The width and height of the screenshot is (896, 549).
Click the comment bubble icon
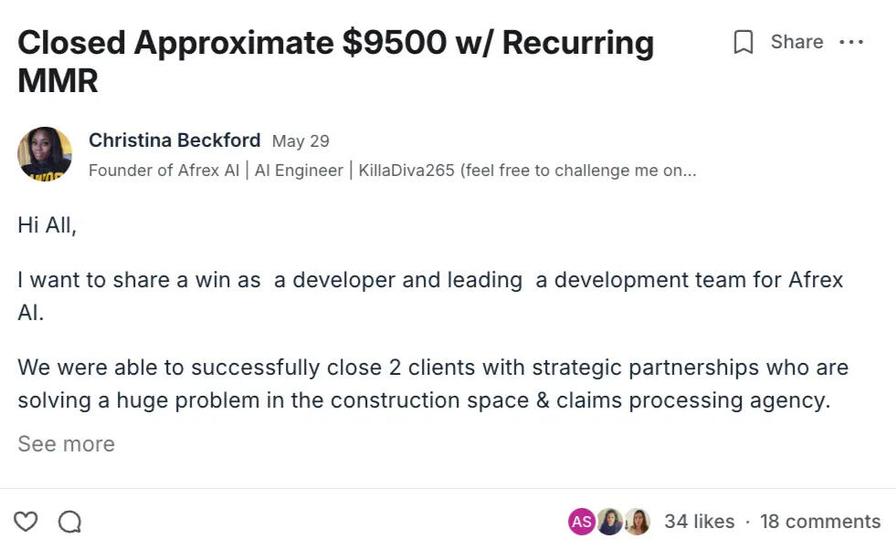point(69,522)
